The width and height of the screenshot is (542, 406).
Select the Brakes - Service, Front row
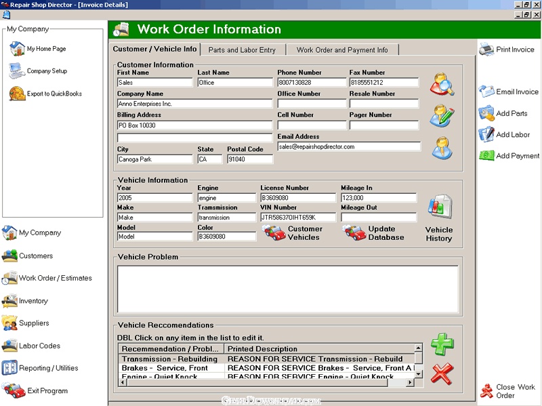click(x=266, y=368)
